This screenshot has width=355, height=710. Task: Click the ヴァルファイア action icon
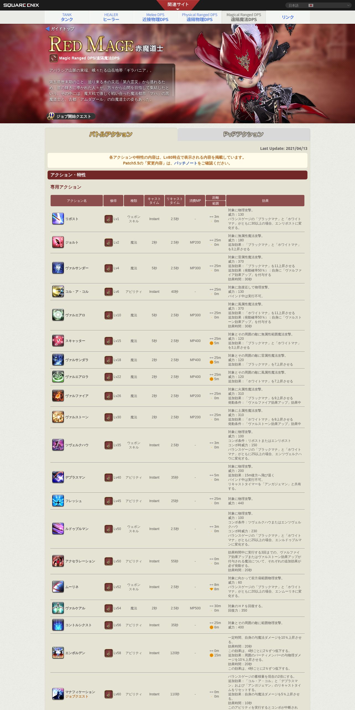click(x=58, y=396)
